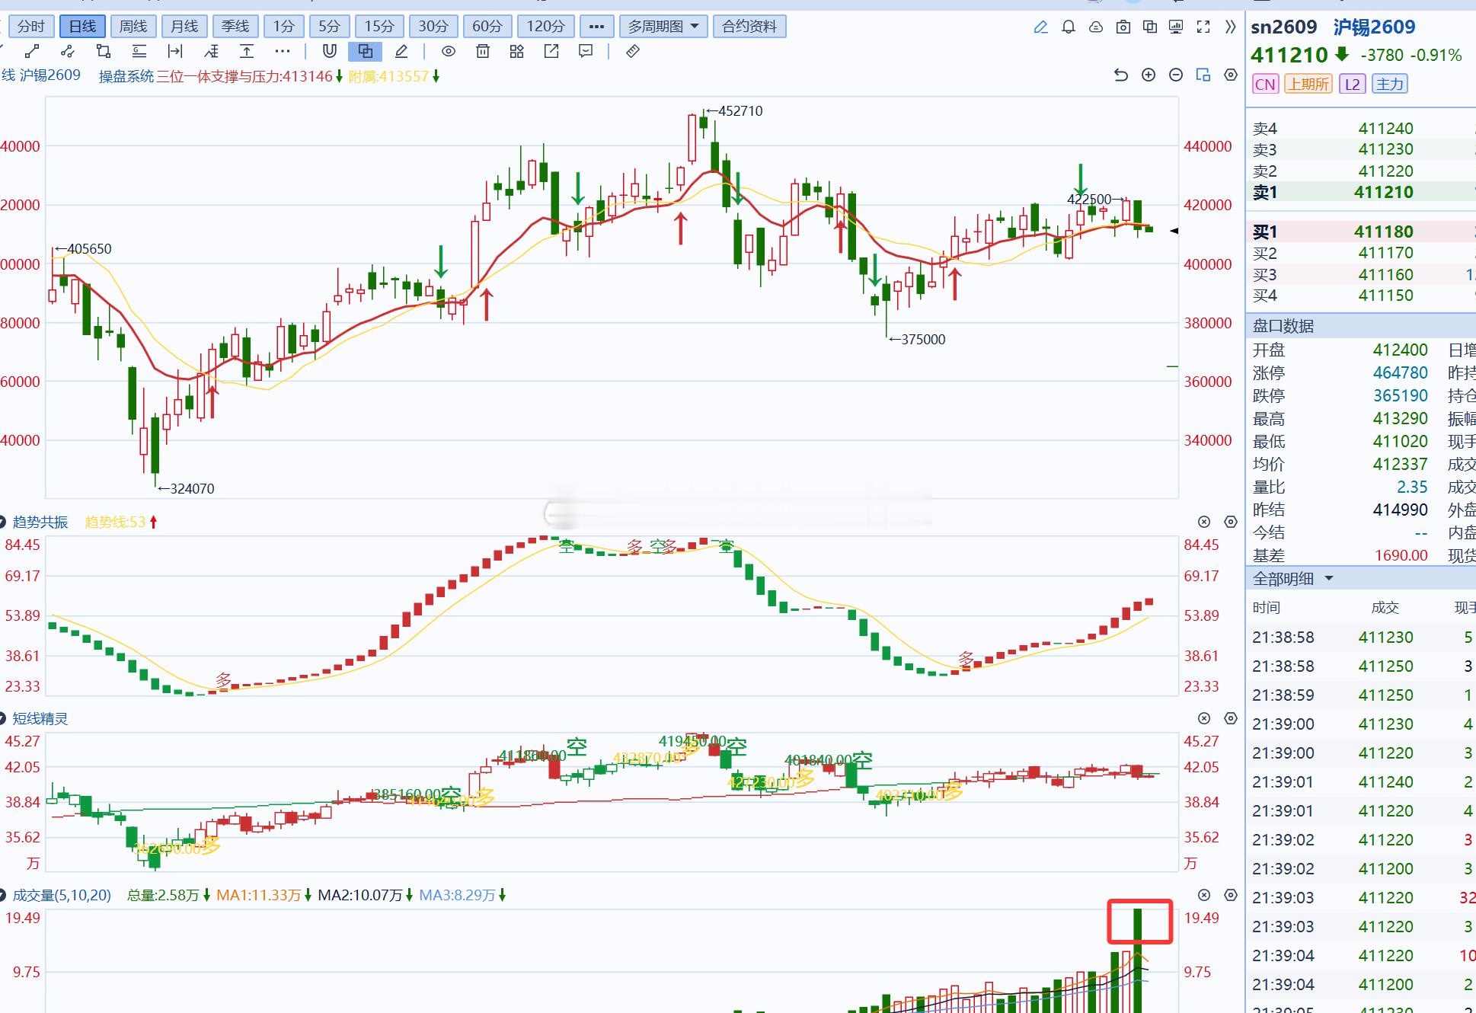This screenshot has width=1476, height=1013.
Task: Choose the 5分 period button
Action: point(329,27)
